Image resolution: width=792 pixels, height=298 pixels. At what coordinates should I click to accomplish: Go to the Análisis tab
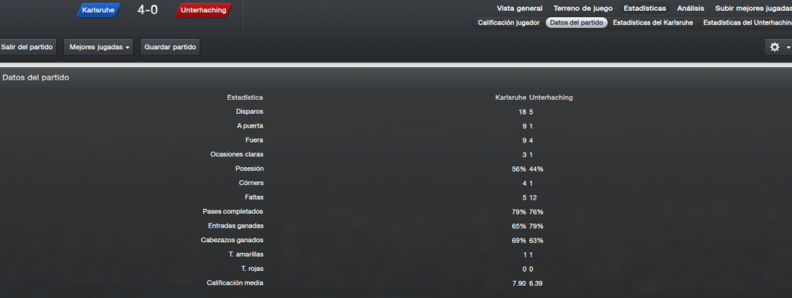pyautogui.click(x=690, y=9)
